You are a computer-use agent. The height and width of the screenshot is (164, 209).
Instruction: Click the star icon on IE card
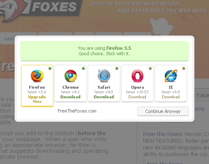click(184, 68)
